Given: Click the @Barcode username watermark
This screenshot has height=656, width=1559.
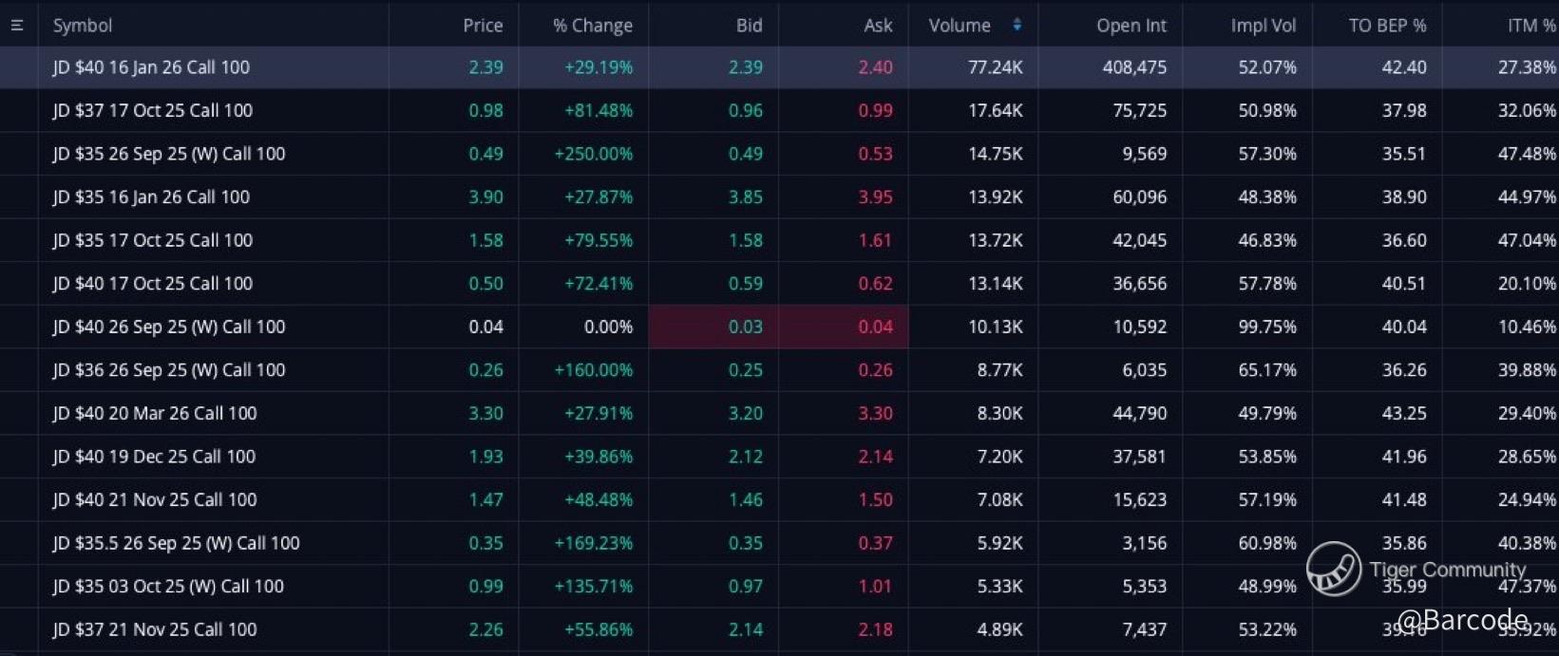Looking at the screenshot, I should pyautogui.click(x=1462, y=620).
